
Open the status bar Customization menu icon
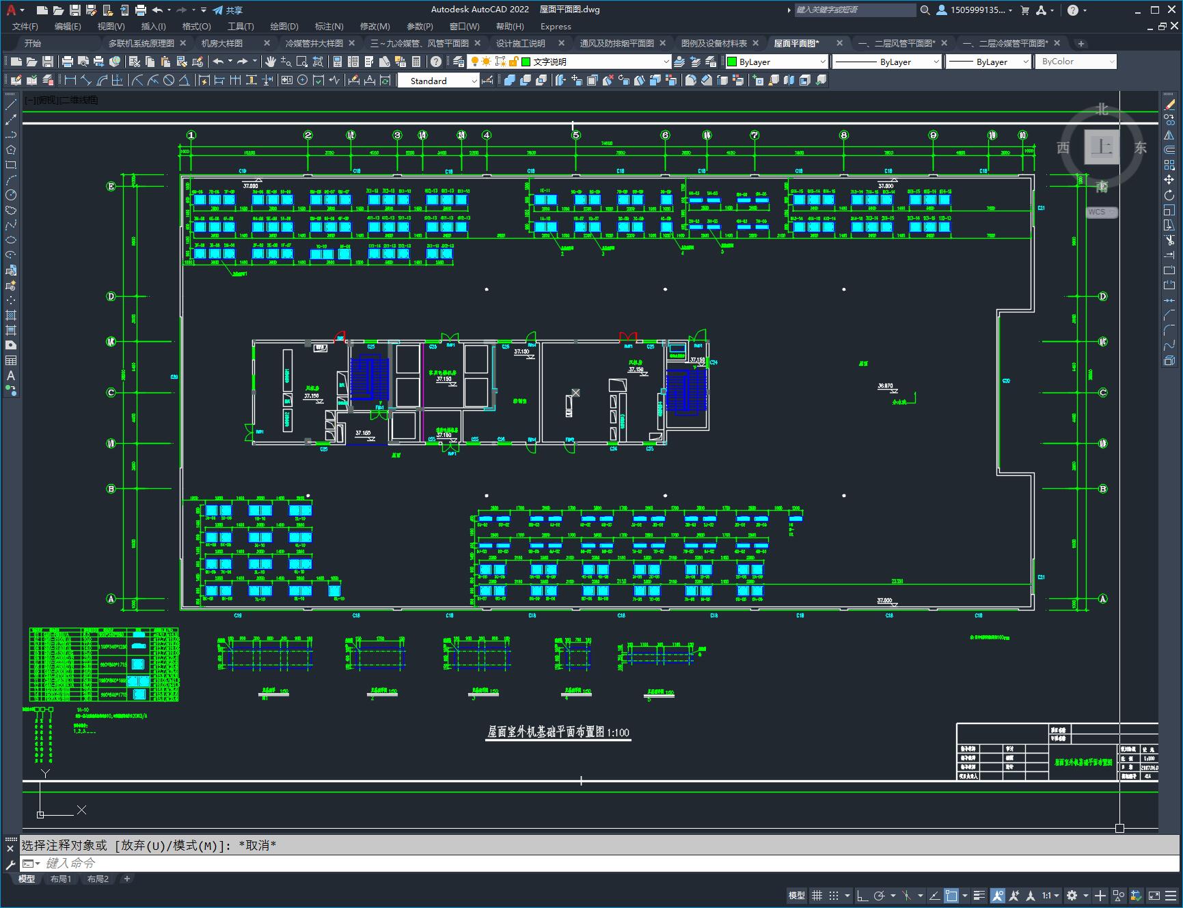(1171, 895)
